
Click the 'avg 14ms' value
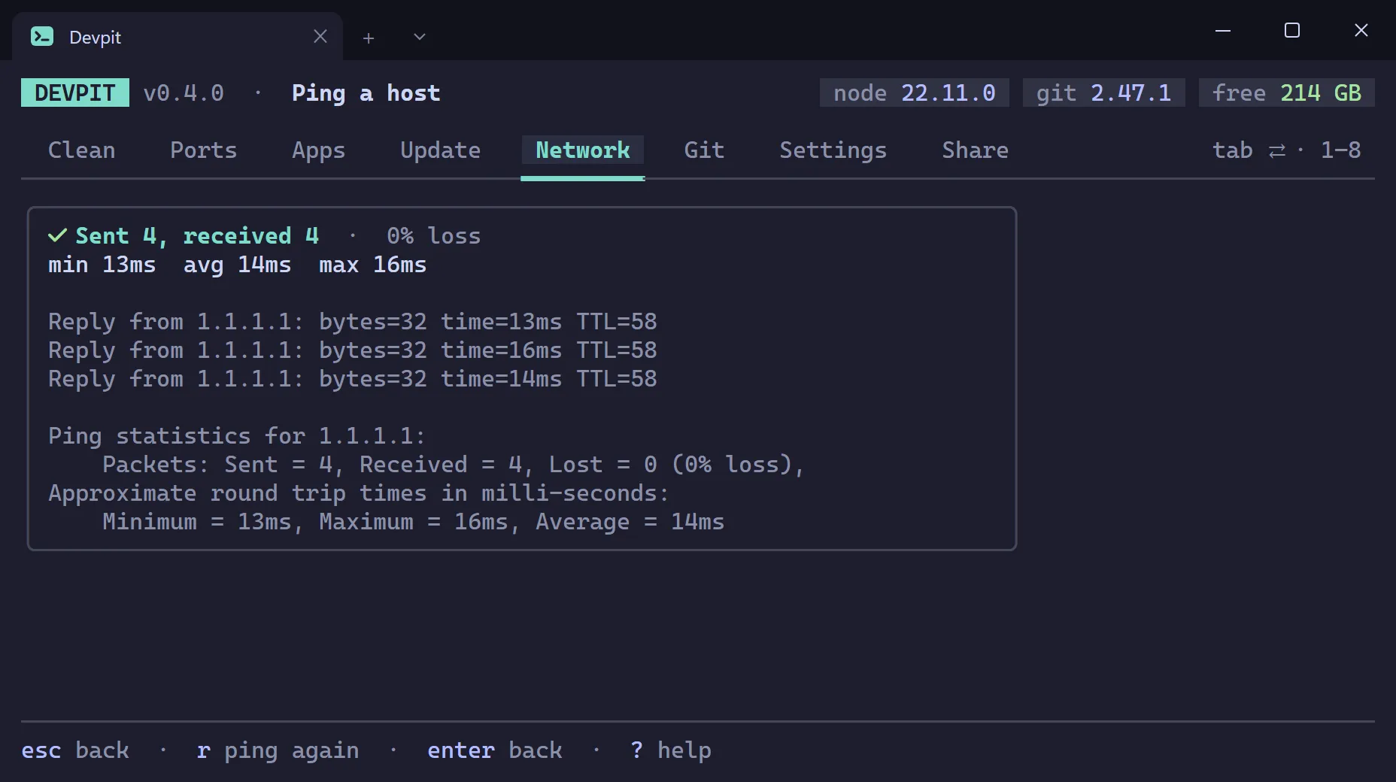238,265
